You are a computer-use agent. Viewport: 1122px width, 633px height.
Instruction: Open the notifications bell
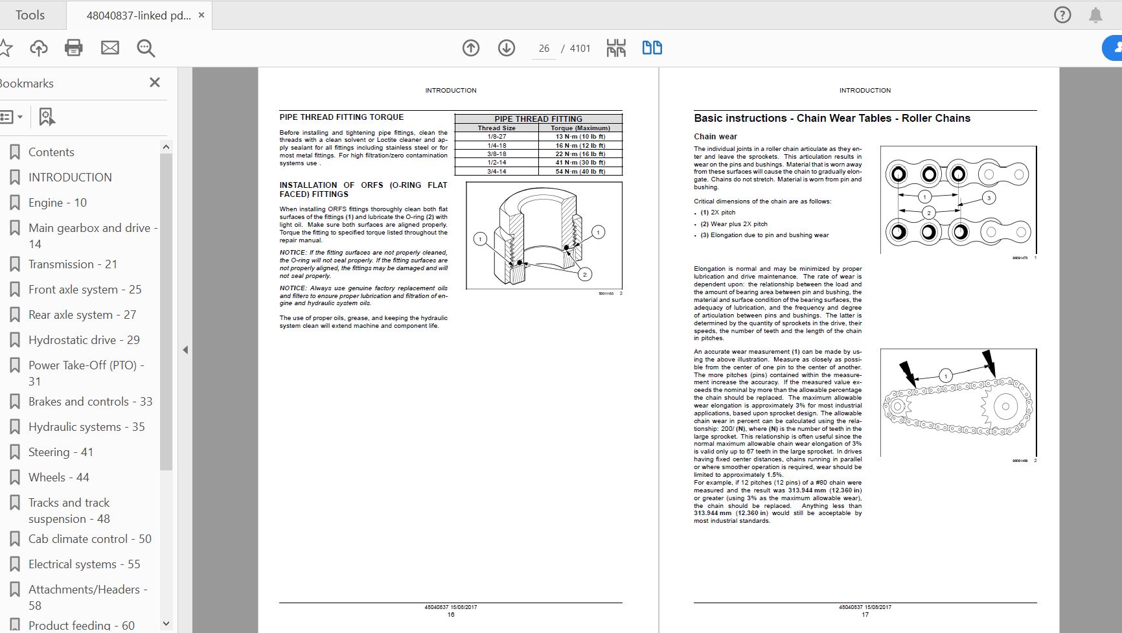1095,15
